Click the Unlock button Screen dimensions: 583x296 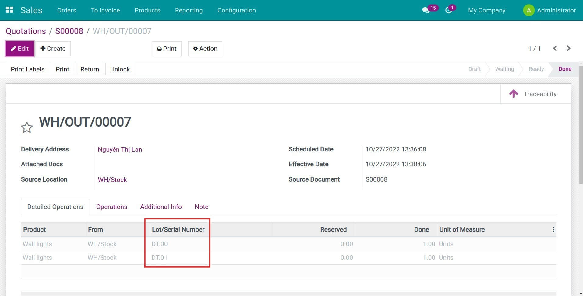tap(120, 69)
